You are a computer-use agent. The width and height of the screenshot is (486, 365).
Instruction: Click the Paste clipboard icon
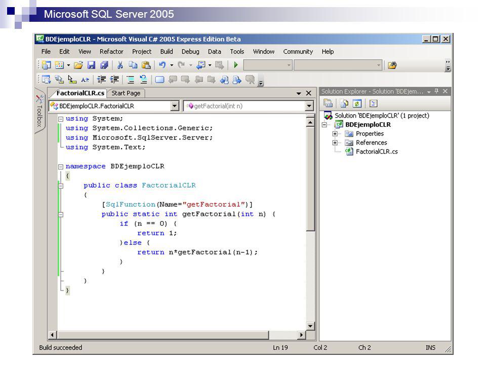click(x=146, y=65)
